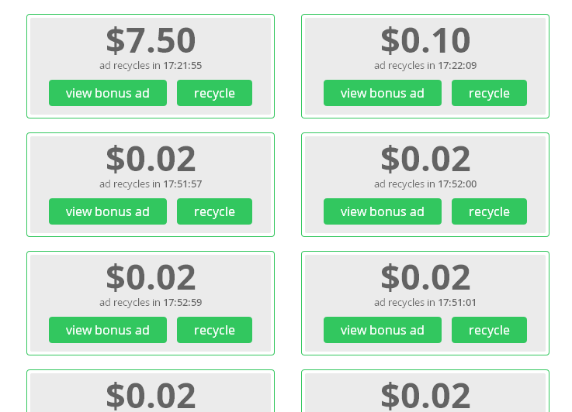The height and width of the screenshot is (412, 572).
Task: Click the $0.10 ad amount
Action: click(x=425, y=40)
